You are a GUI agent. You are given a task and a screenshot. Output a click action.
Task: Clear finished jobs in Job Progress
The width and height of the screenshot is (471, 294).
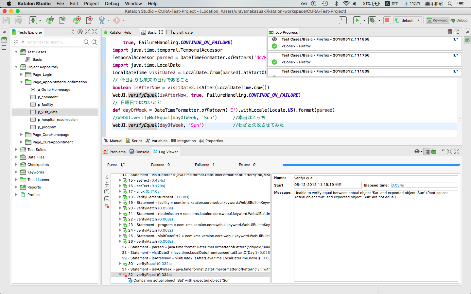coord(449,32)
